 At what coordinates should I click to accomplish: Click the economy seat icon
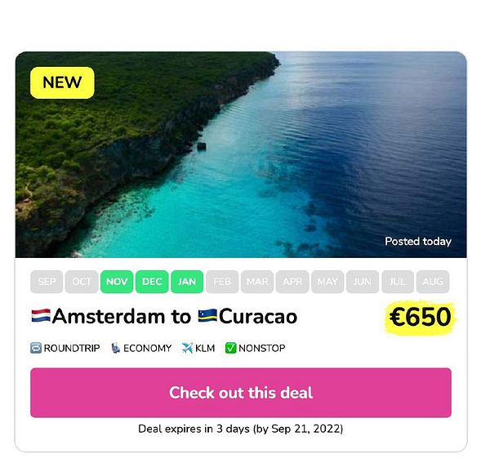point(116,348)
